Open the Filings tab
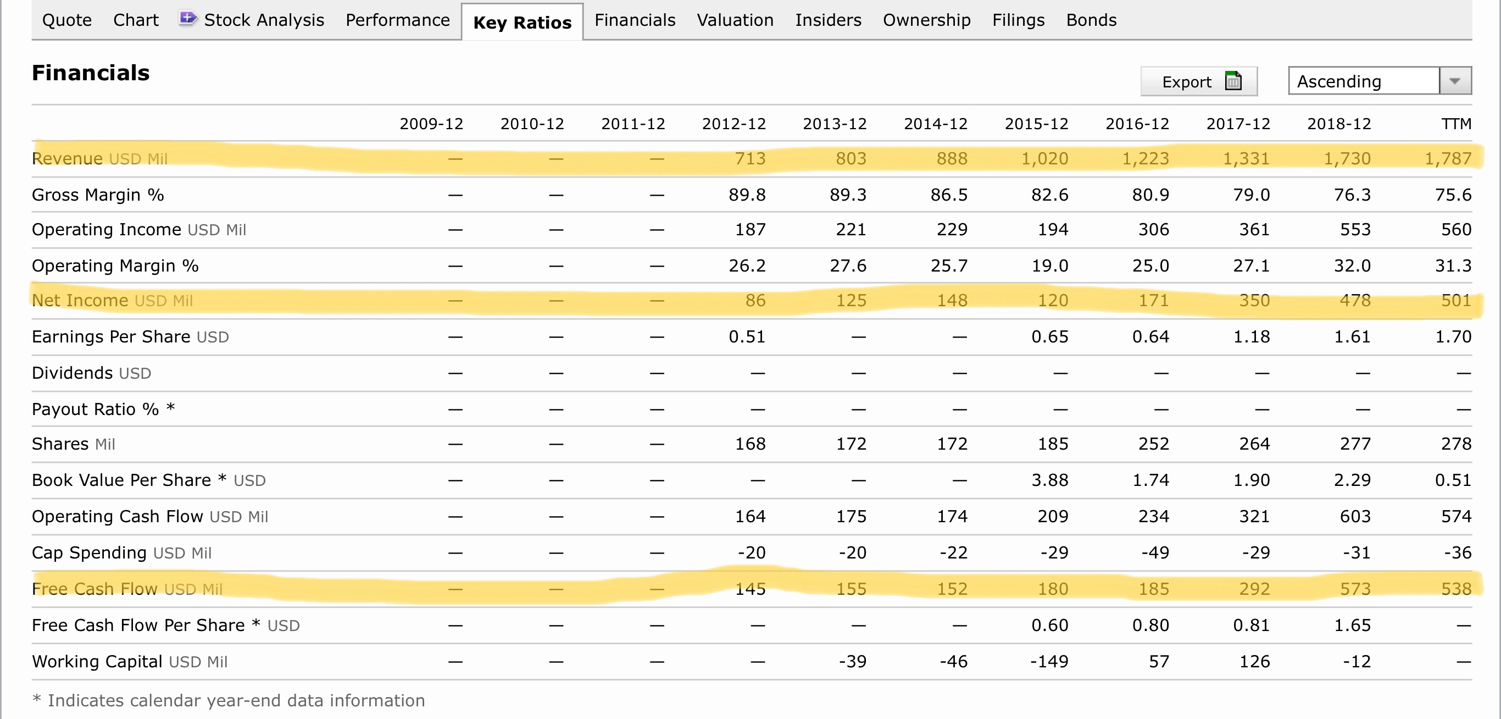 [x=1018, y=20]
